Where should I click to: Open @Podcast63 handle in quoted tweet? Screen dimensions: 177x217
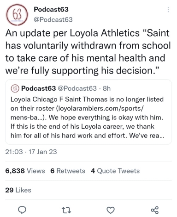coord(77,88)
